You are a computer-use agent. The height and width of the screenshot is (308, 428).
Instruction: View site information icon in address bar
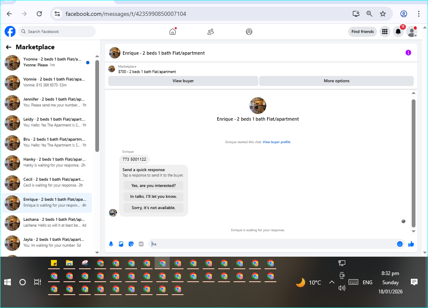click(57, 14)
